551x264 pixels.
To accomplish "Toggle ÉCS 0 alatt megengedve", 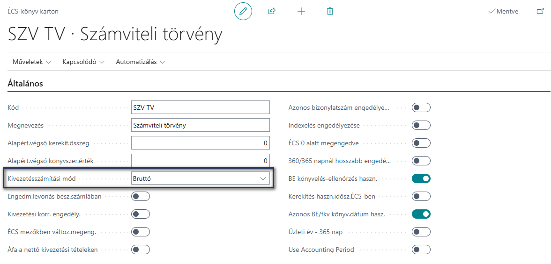I will click(x=421, y=143).
